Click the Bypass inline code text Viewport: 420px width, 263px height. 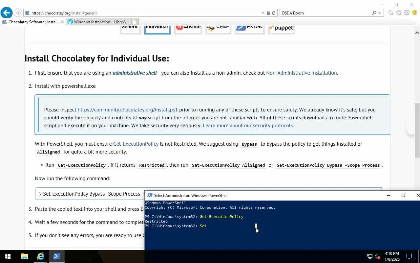(249, 144)
